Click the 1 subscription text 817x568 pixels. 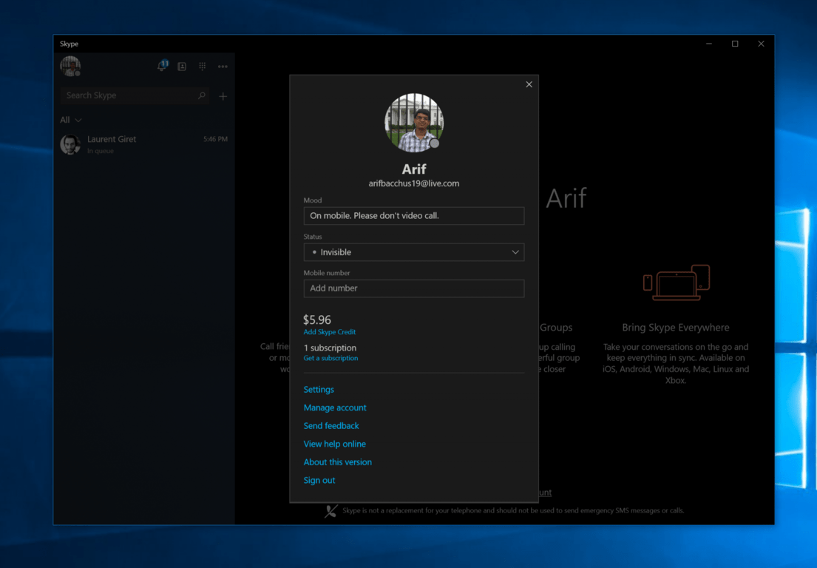[x=330, y=348]
